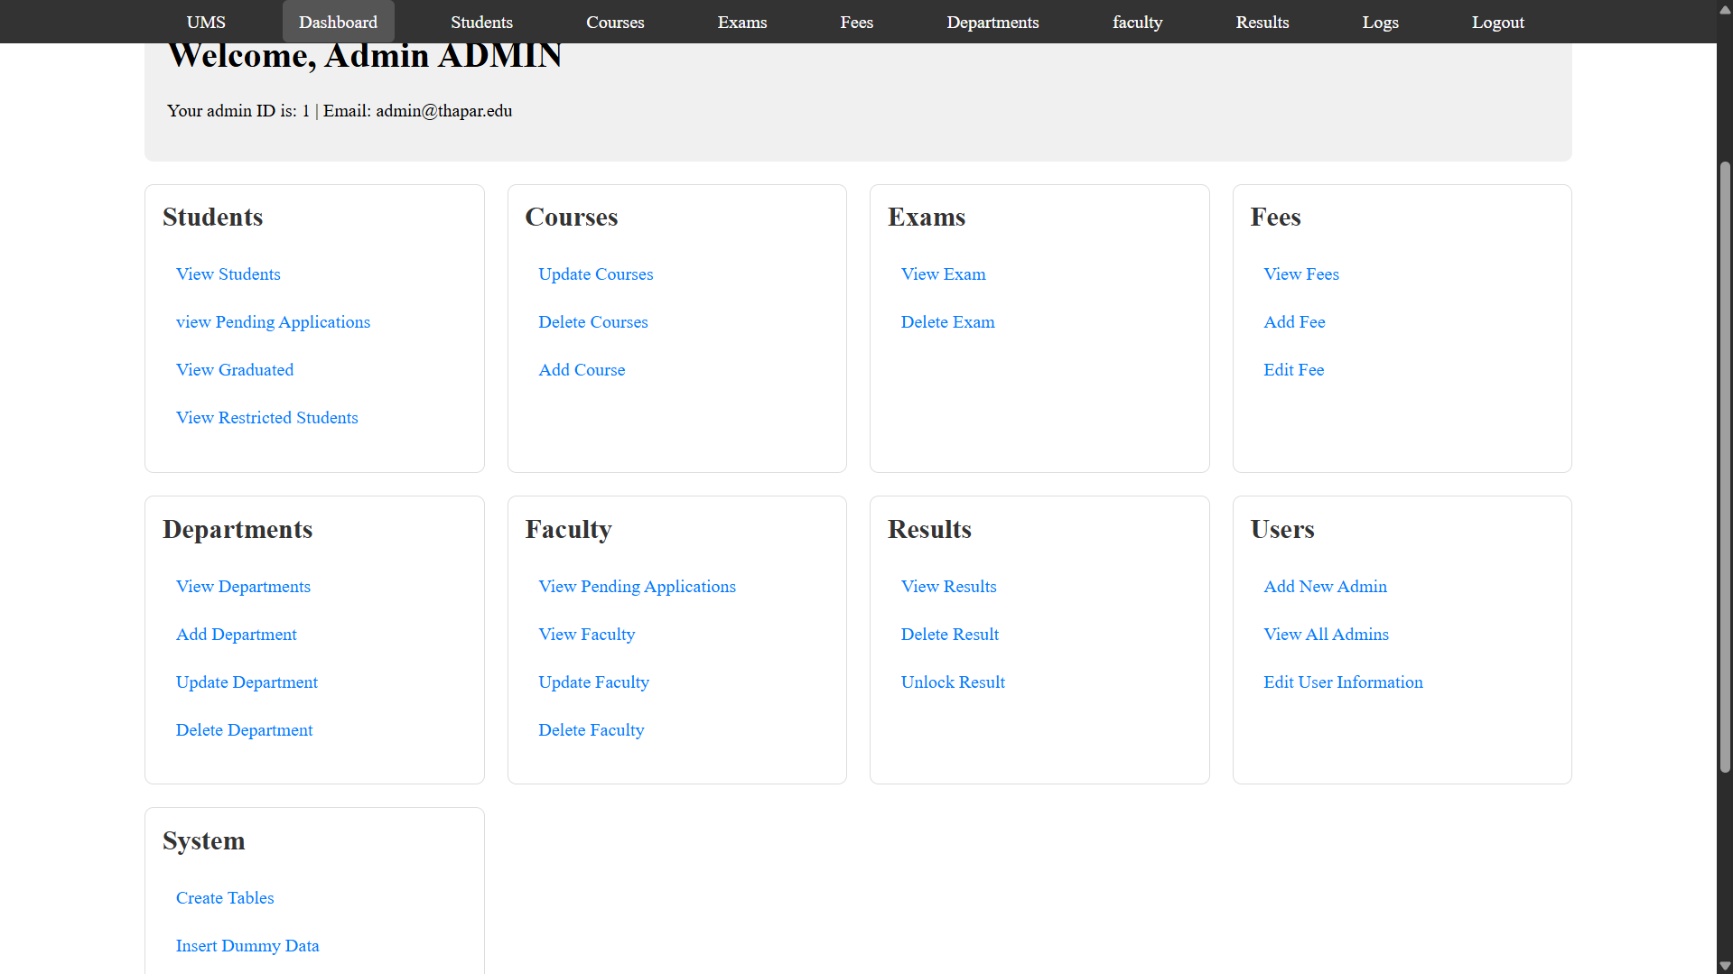Select the Dashboard nav tab

[338, 22]
